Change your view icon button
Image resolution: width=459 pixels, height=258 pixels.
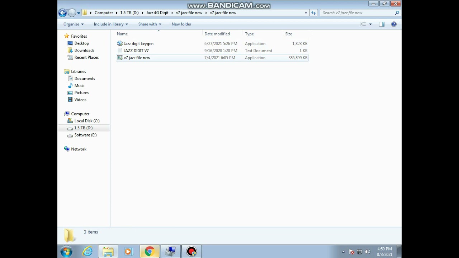pyautogui.click(x=363, y=24)
